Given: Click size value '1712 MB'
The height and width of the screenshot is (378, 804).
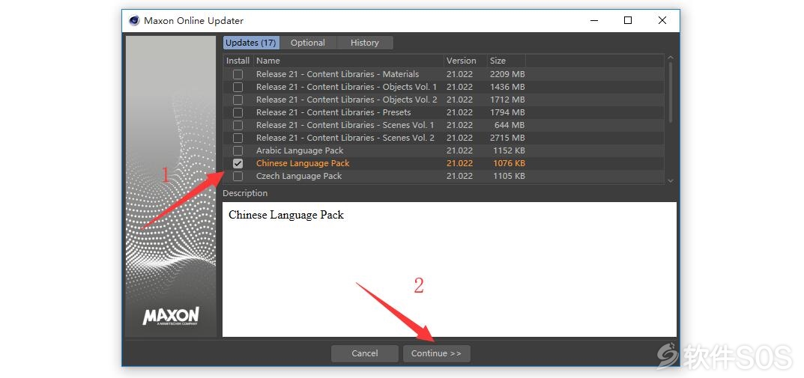Looking at the screenshot, I should tap(507, 100).
